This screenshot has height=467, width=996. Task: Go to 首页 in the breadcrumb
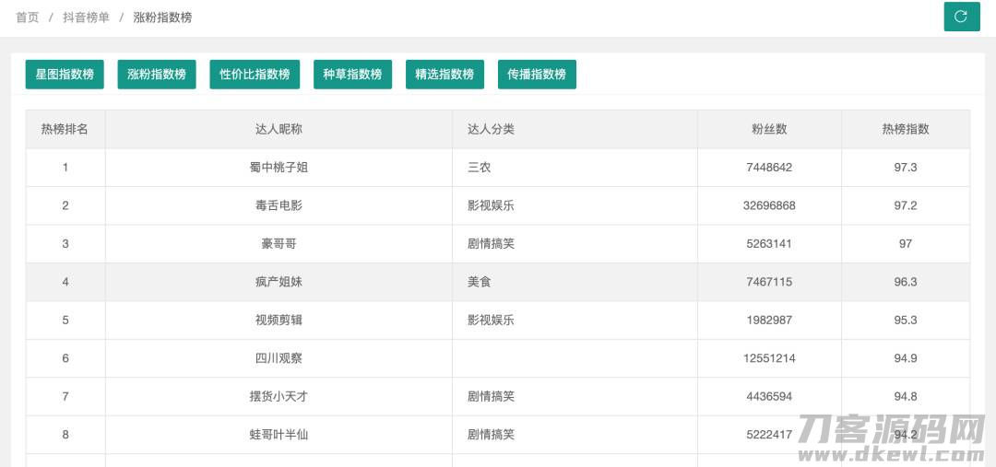28,18
